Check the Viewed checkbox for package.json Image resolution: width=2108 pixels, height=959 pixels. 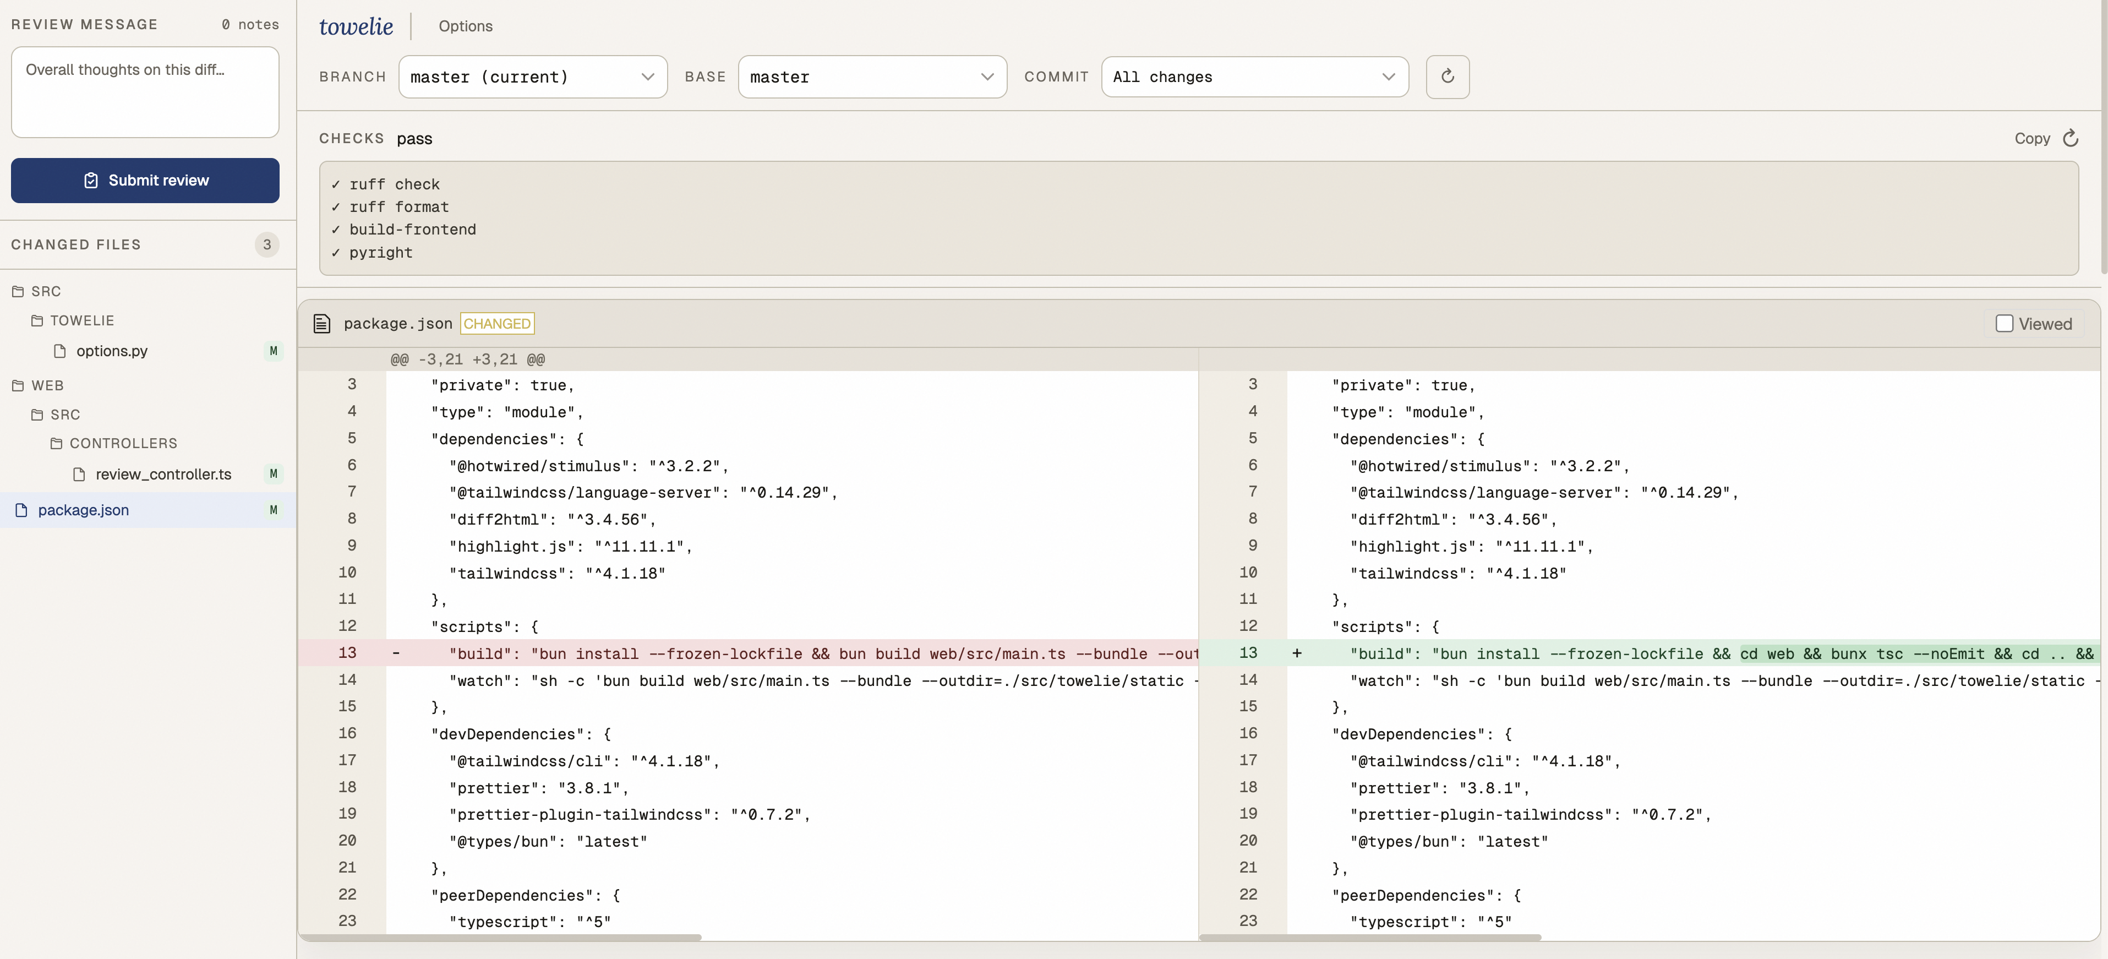(2004, 324)
